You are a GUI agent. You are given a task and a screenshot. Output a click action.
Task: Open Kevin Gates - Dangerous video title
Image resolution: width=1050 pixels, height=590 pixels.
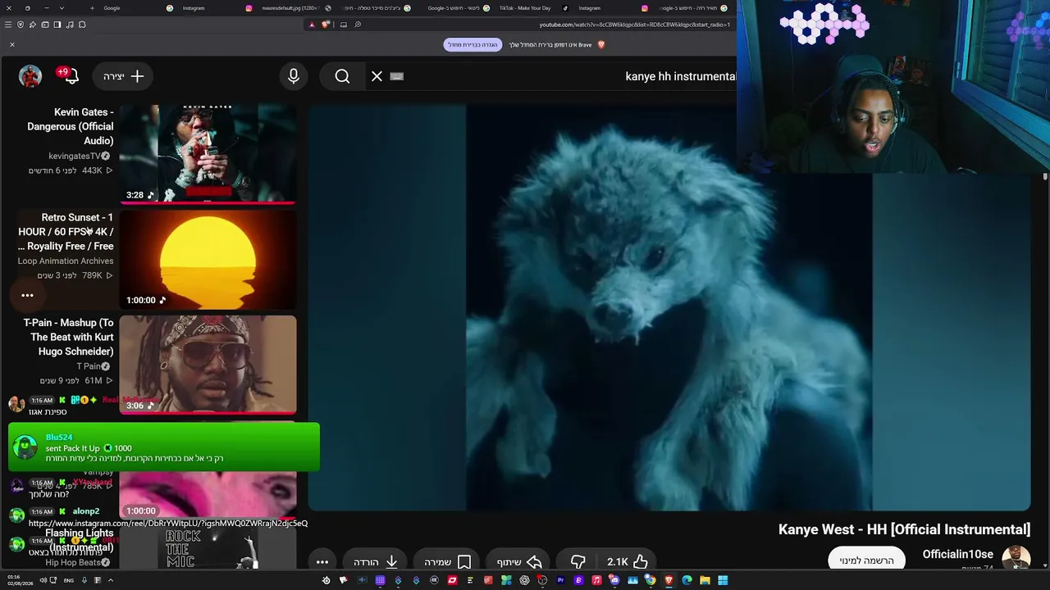point(71,126)
